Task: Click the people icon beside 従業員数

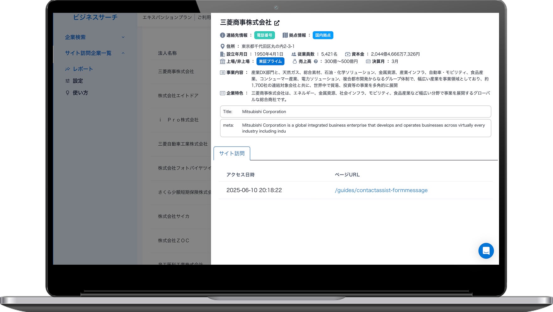Action: click(x=294, y=54)
